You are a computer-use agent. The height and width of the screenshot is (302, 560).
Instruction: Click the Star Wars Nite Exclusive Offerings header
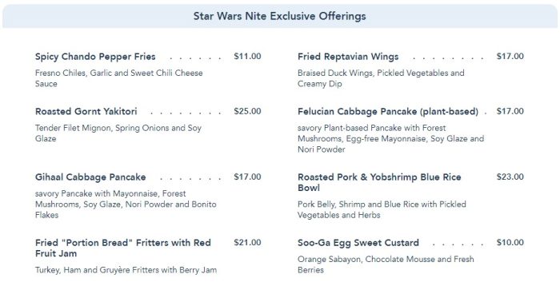(280, 16)
